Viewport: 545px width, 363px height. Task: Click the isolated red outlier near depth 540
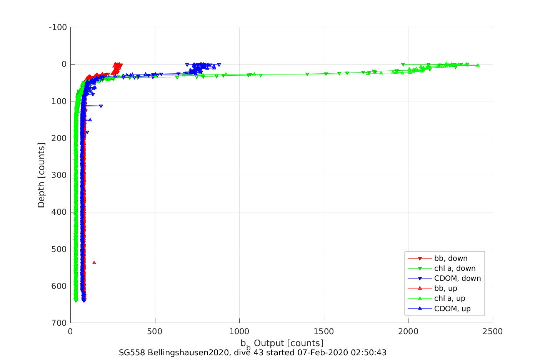coord(94,263)
